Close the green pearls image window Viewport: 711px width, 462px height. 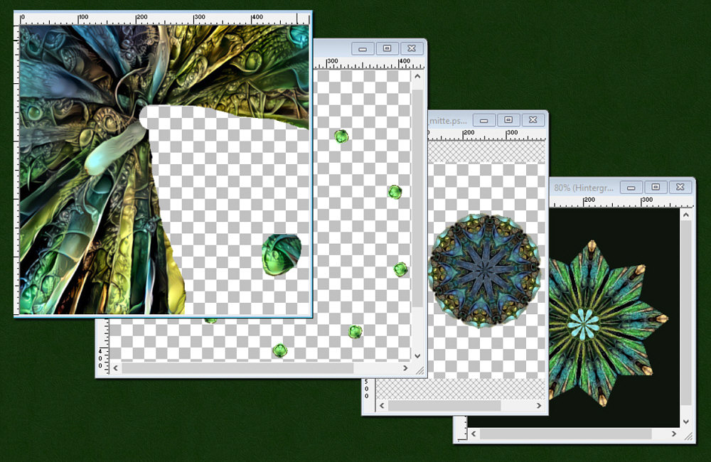coord(412,48)
